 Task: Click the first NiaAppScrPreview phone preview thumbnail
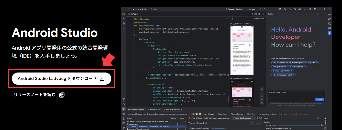coord(242,50)
